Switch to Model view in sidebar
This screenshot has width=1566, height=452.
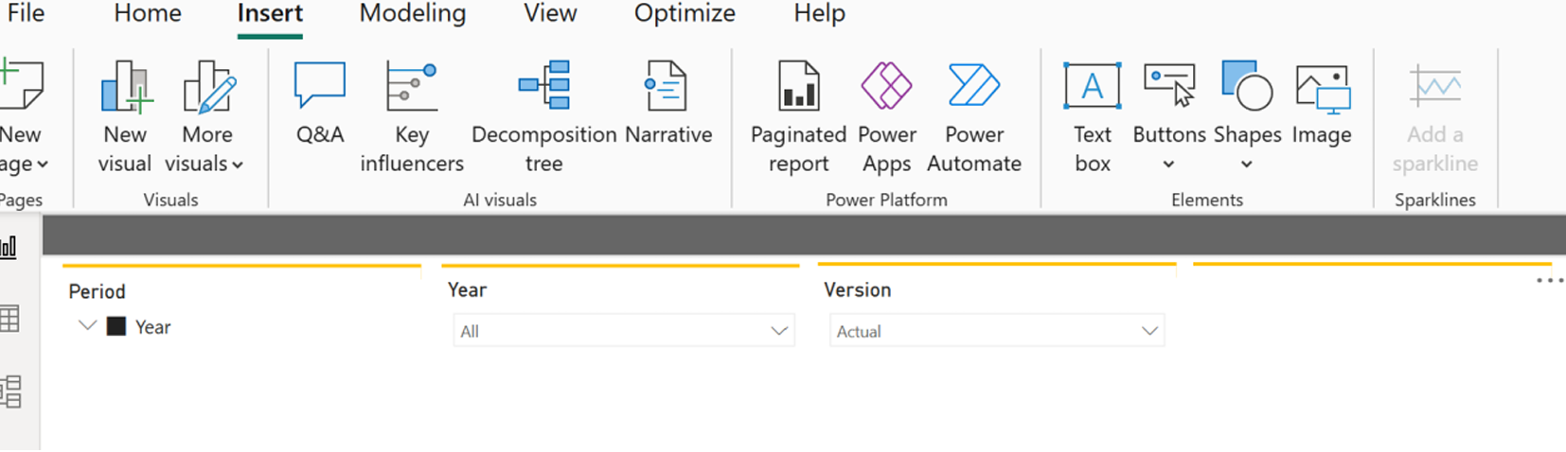coord(10,391)
